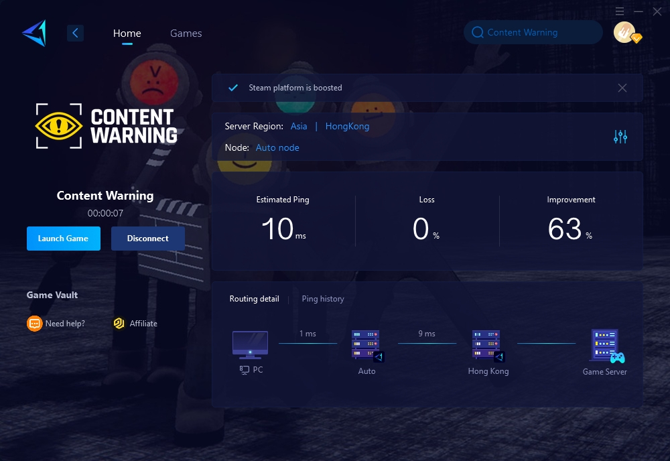Viewport: 670px width, 461px height.
Task: Click the Affiliate yellow icon
Action: pyautogui.click(x=119, y=324)
